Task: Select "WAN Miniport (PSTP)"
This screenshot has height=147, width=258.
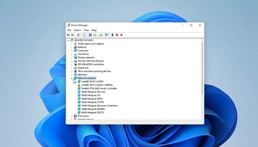Action: [92, 102]
